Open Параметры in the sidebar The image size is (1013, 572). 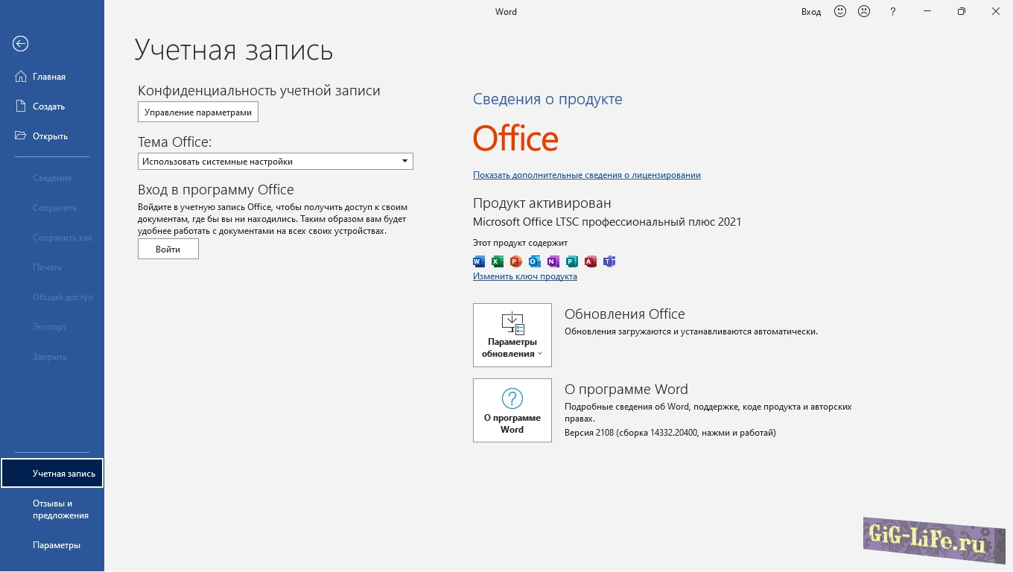56,545
